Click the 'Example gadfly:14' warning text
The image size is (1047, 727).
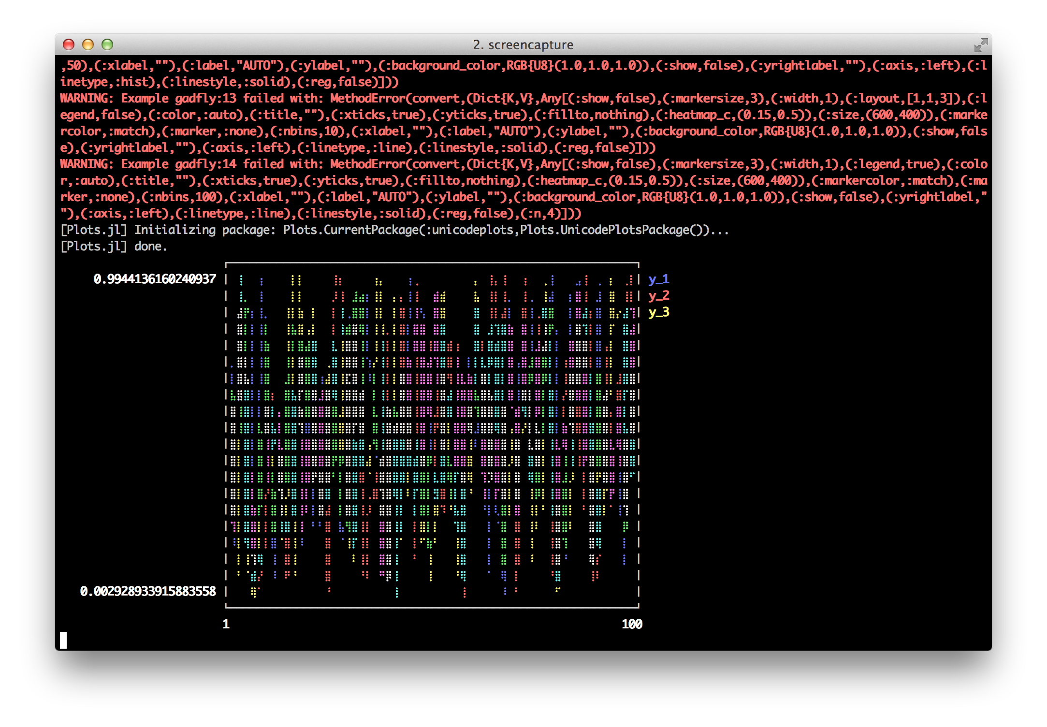[x=178, y=164]
